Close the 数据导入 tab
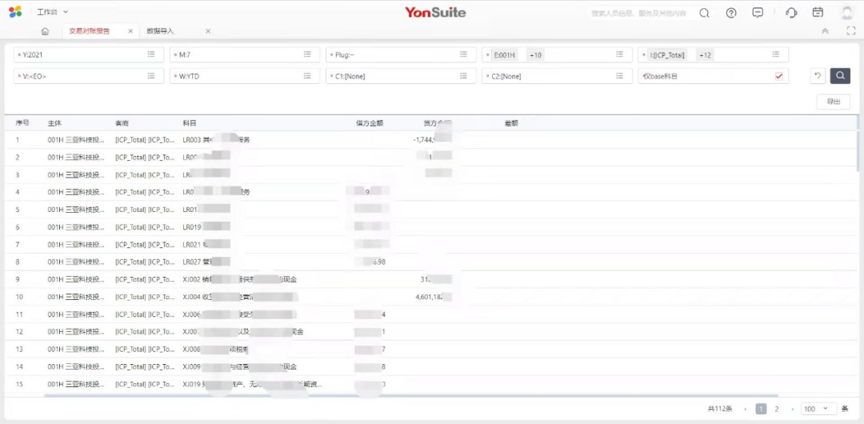Image resolution: width=864 pixels, height=424 pixels. tap(208, 31)
